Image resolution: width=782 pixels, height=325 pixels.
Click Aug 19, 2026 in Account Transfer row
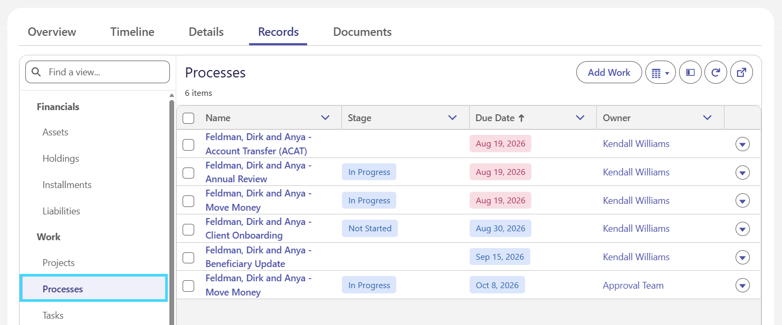click(x=500, y=144)
